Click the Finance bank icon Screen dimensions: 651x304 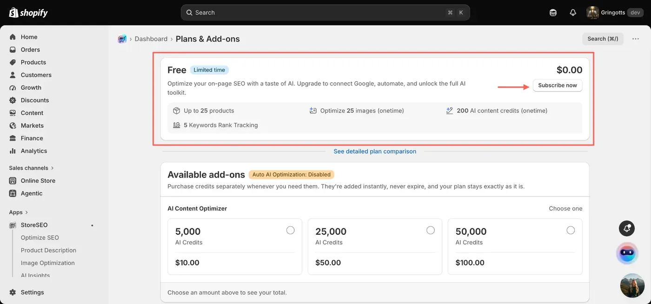click(x=13, y=138)
